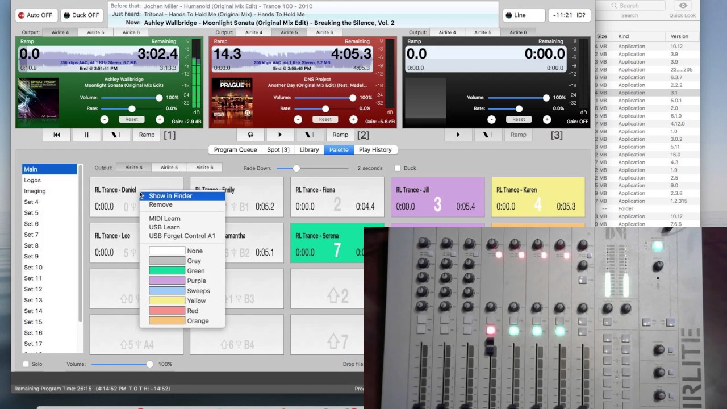Click headphones cue icon on player 2
The height and width of the screenshot is (409, 727).
250,135
